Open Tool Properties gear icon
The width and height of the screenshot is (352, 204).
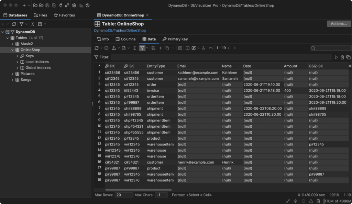point(74,5)
